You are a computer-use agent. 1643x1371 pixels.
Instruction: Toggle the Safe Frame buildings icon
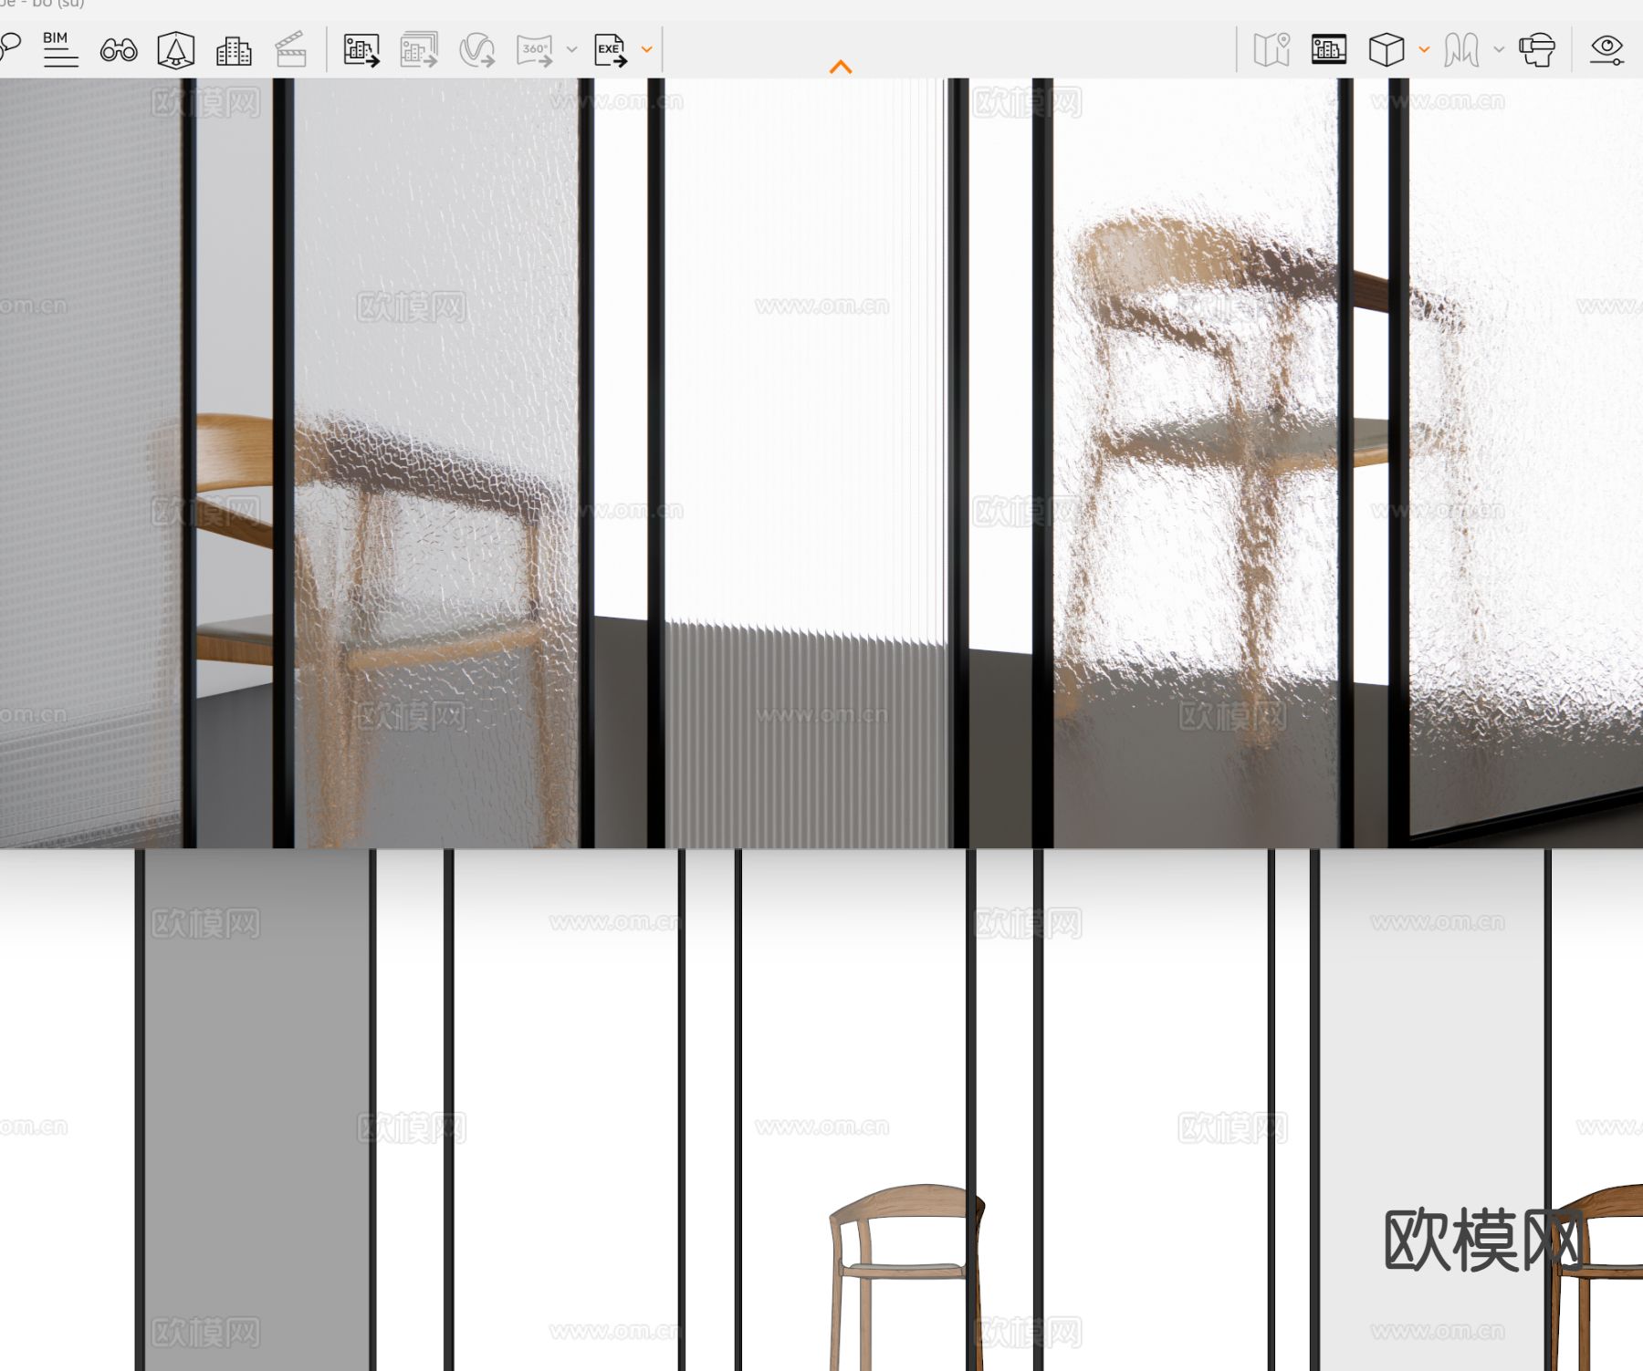point(1329,49)
